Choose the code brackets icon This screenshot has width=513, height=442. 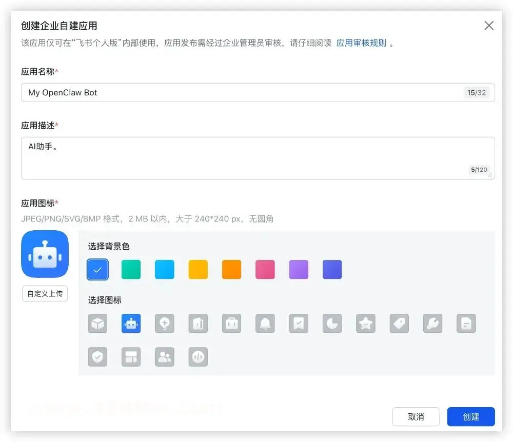198,357
